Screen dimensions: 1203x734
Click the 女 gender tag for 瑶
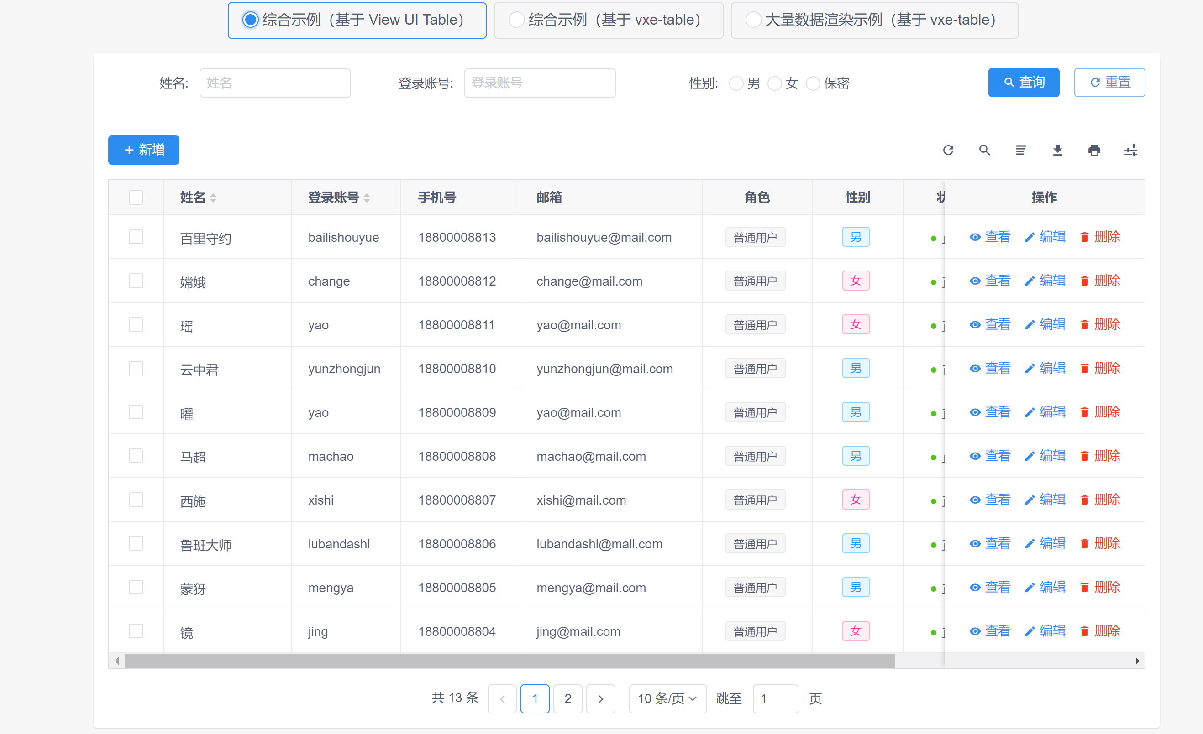pos(856,324)
